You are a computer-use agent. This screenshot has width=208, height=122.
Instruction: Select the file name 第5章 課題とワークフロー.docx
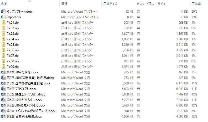tap(26, 94)
